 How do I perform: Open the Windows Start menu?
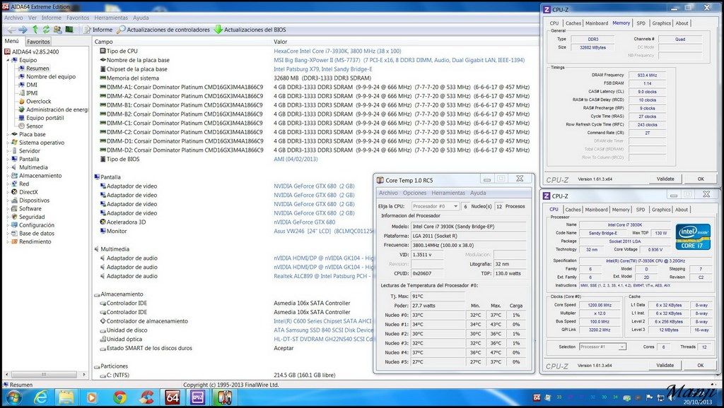point(13,397)
